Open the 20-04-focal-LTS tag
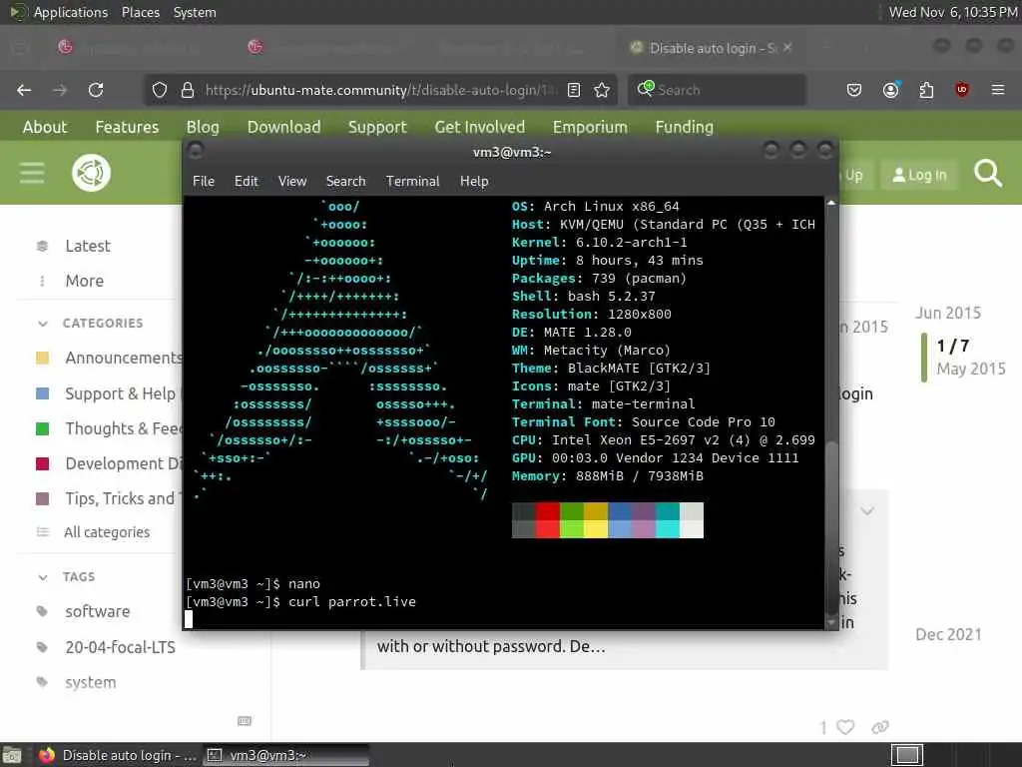Viewport: 1022px width, 767px height. click(120, 647)
